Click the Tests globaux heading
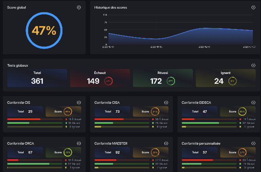The image size is (261, 172). (x=18, y=65)
